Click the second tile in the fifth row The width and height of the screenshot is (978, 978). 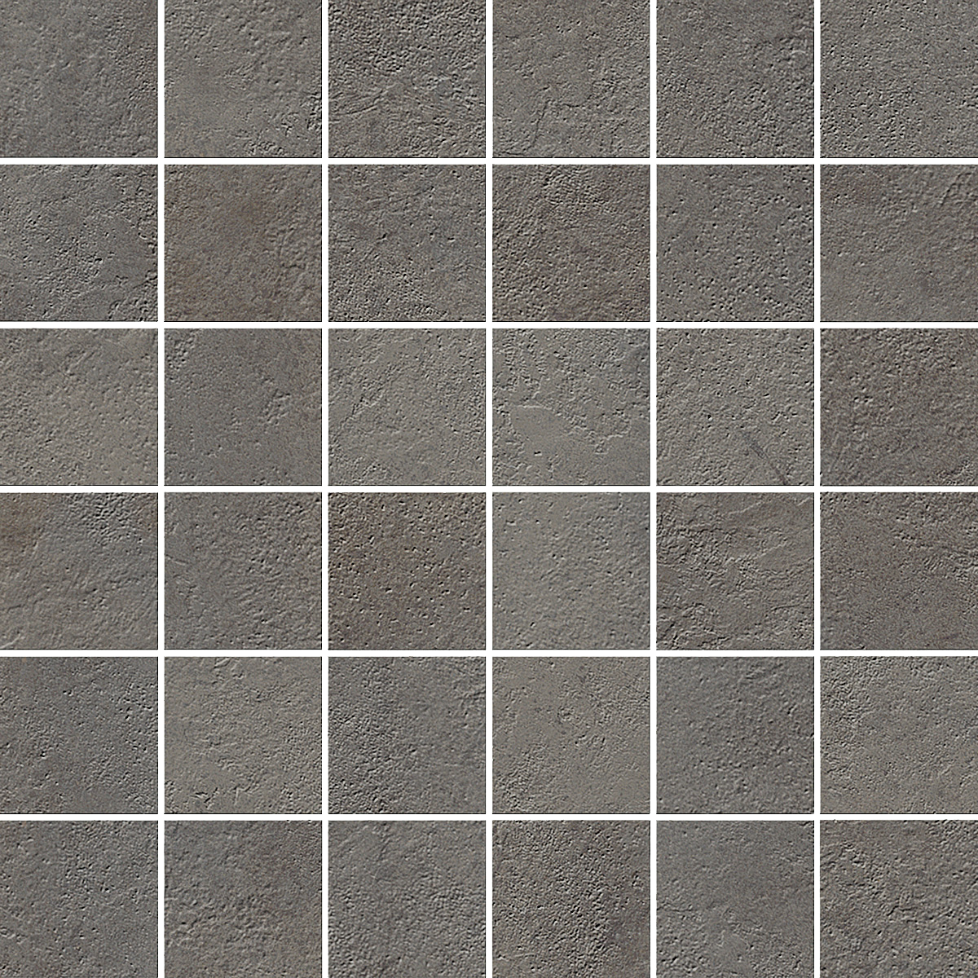(243, 735)
